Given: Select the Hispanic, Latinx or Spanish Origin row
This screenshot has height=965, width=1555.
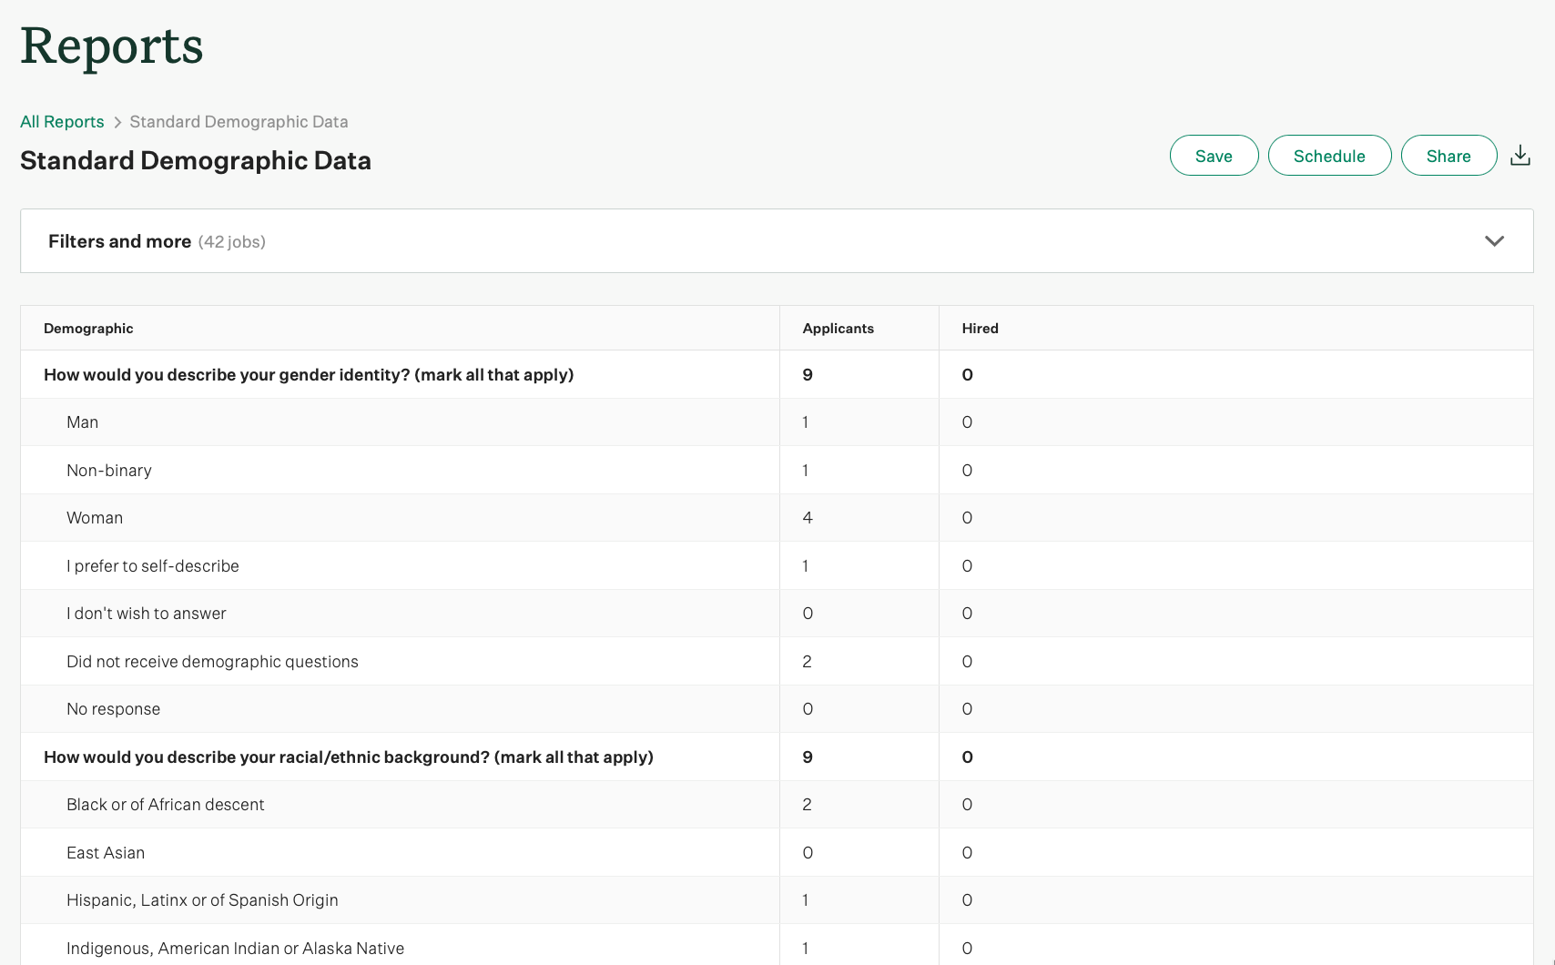Looking at the screenshot, I should [202, 899].
